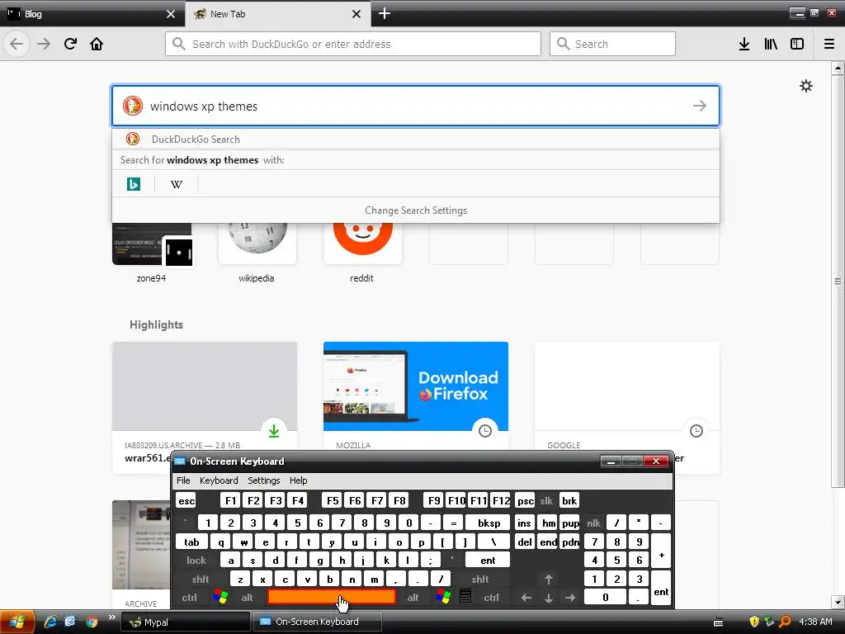Click the tab key on keyboard

click(x=191, y=542)
